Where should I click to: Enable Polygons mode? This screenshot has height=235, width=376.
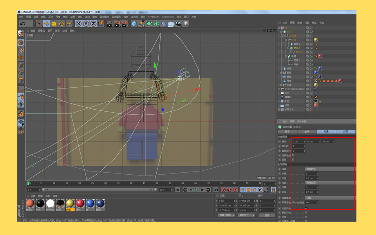click(21, 80)
